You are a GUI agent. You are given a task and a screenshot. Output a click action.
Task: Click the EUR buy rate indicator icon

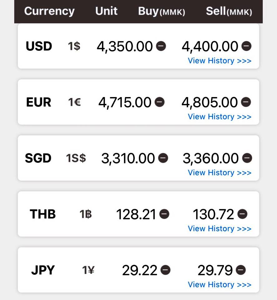[159, 102]
